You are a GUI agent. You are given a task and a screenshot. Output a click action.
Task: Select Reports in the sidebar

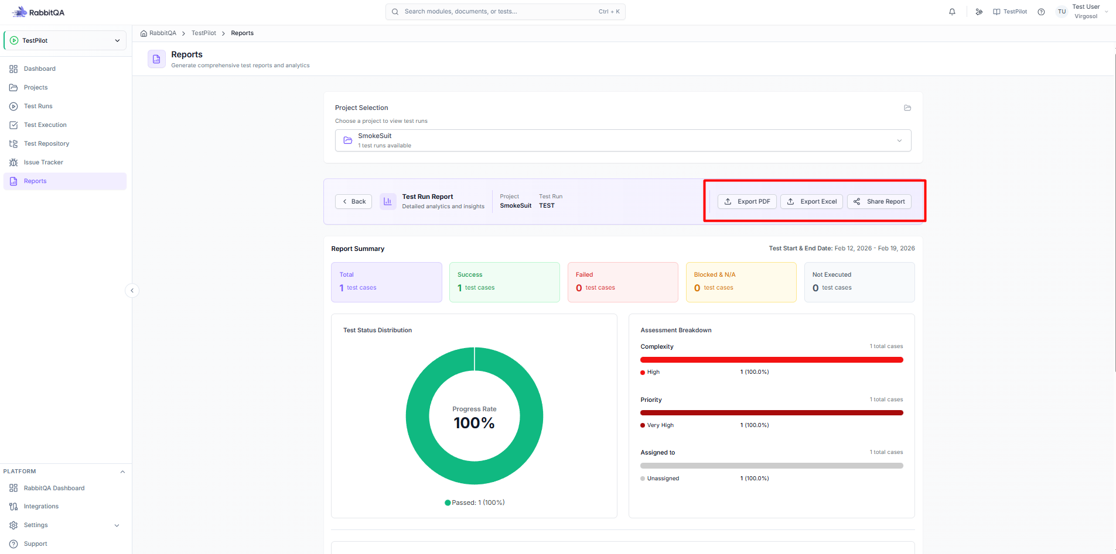[x=65, y=181]
